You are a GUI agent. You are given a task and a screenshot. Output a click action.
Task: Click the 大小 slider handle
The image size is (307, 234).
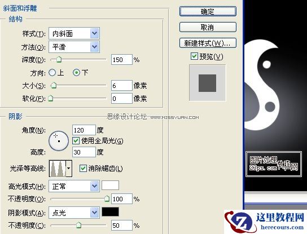54,85
